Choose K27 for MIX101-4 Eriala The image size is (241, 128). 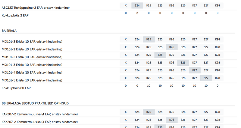tap(195, 70)
